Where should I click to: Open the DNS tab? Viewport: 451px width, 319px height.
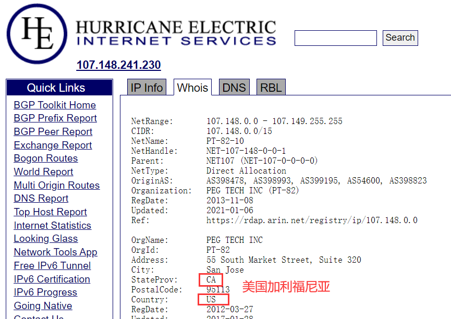pyautogui.click(x=234, y=88)
